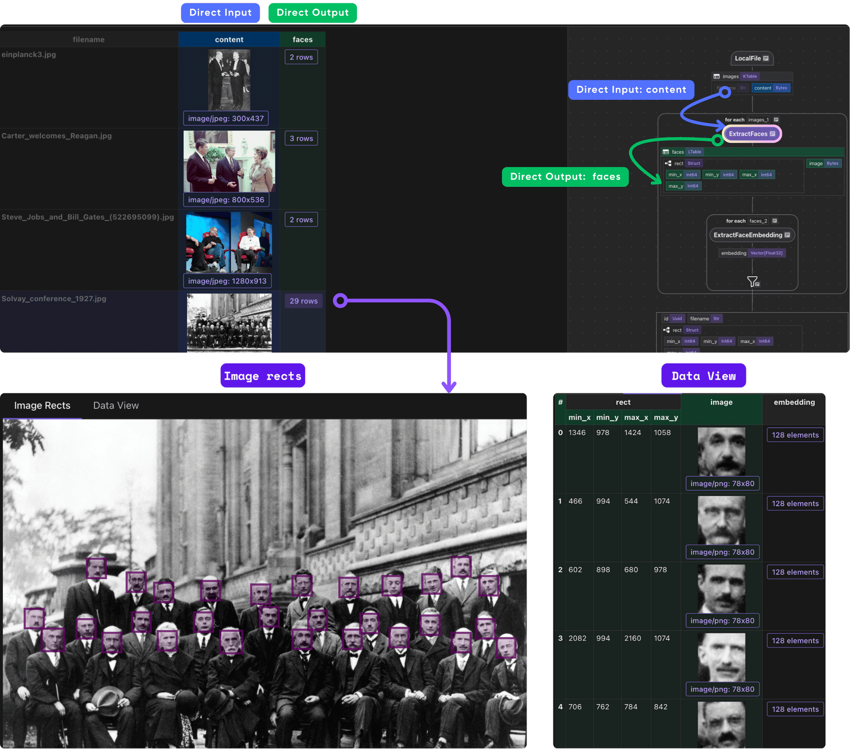Screen dimensions: 850x749
Task: Click the images KTable table icon
Action: 716,76
